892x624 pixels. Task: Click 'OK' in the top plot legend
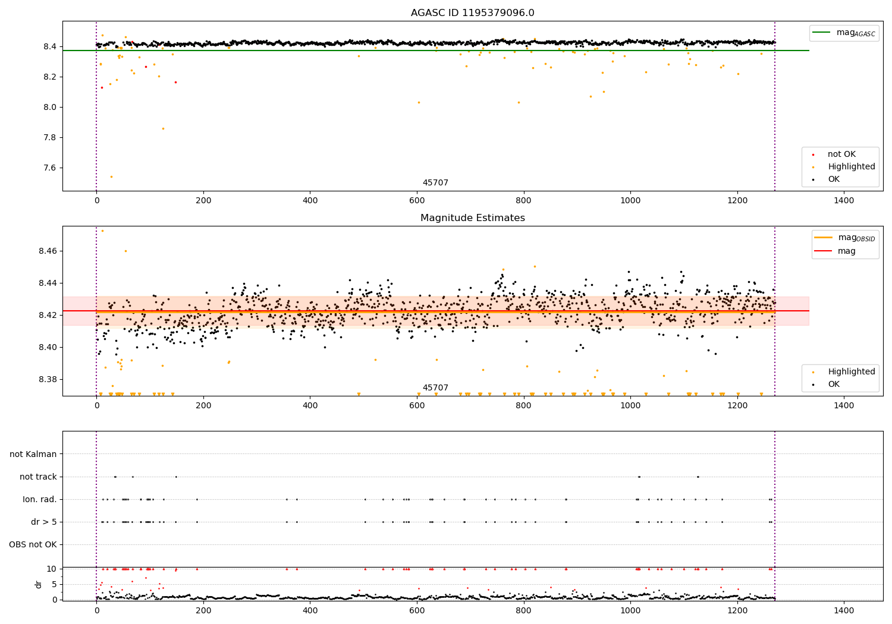(834, 179)
